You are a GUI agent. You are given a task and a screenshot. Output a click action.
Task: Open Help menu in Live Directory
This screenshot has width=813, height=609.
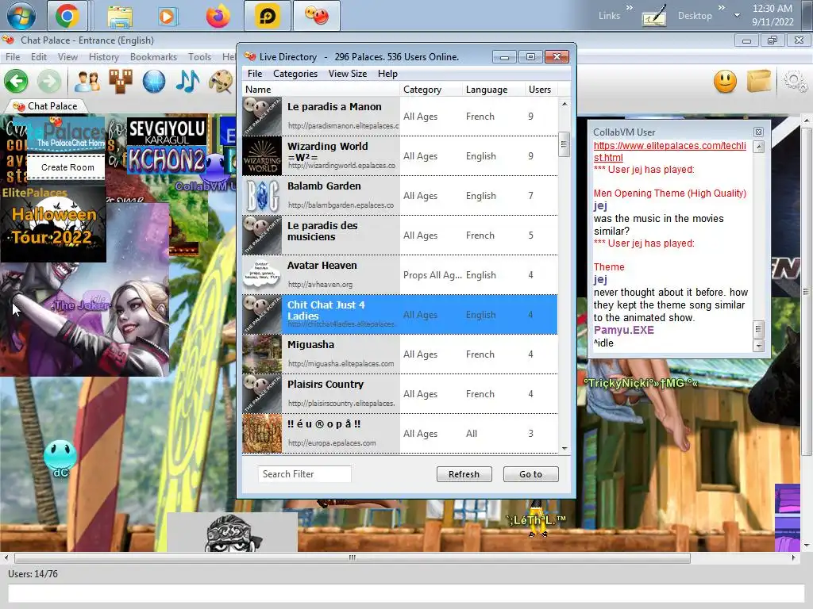coord(387,74)
